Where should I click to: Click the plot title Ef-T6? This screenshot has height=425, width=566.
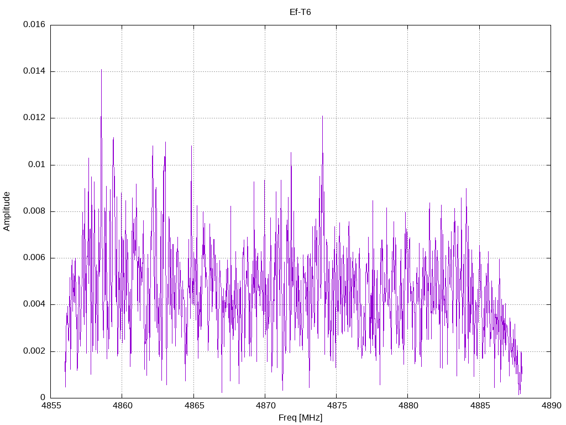coord(300,12)
